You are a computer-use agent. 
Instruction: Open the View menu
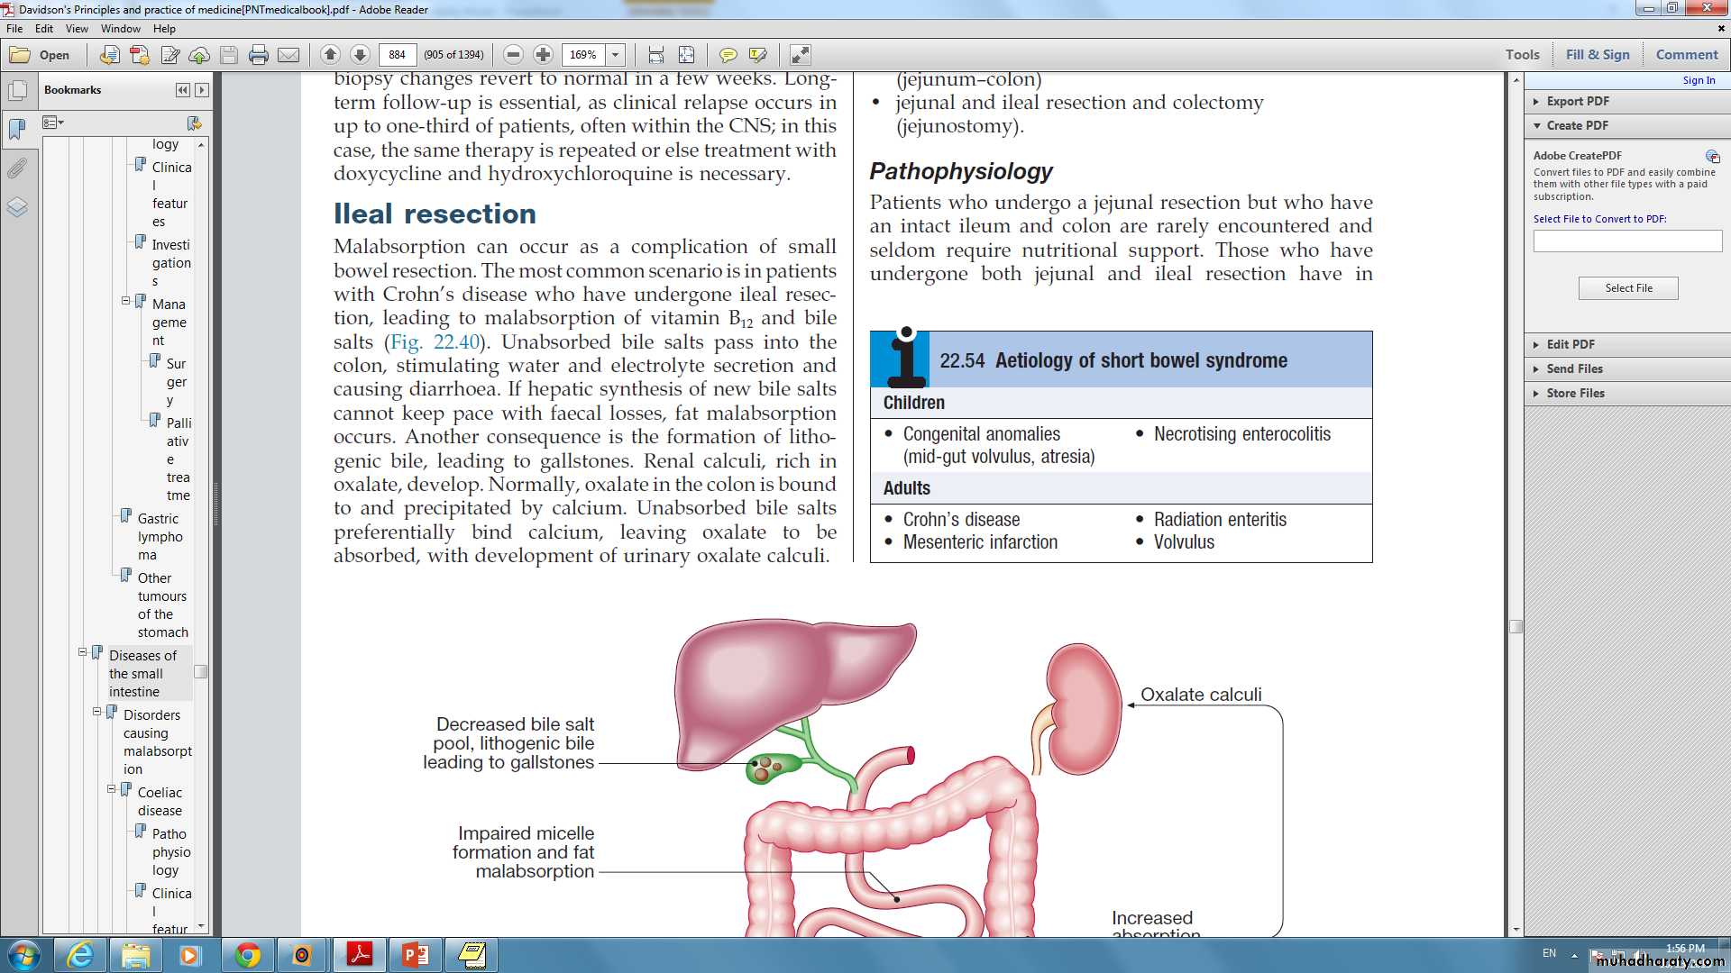click(x=77, y=29)
